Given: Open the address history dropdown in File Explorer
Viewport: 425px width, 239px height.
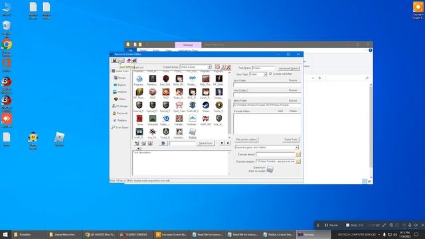Looking at the screenshot, I should (313, 78).
